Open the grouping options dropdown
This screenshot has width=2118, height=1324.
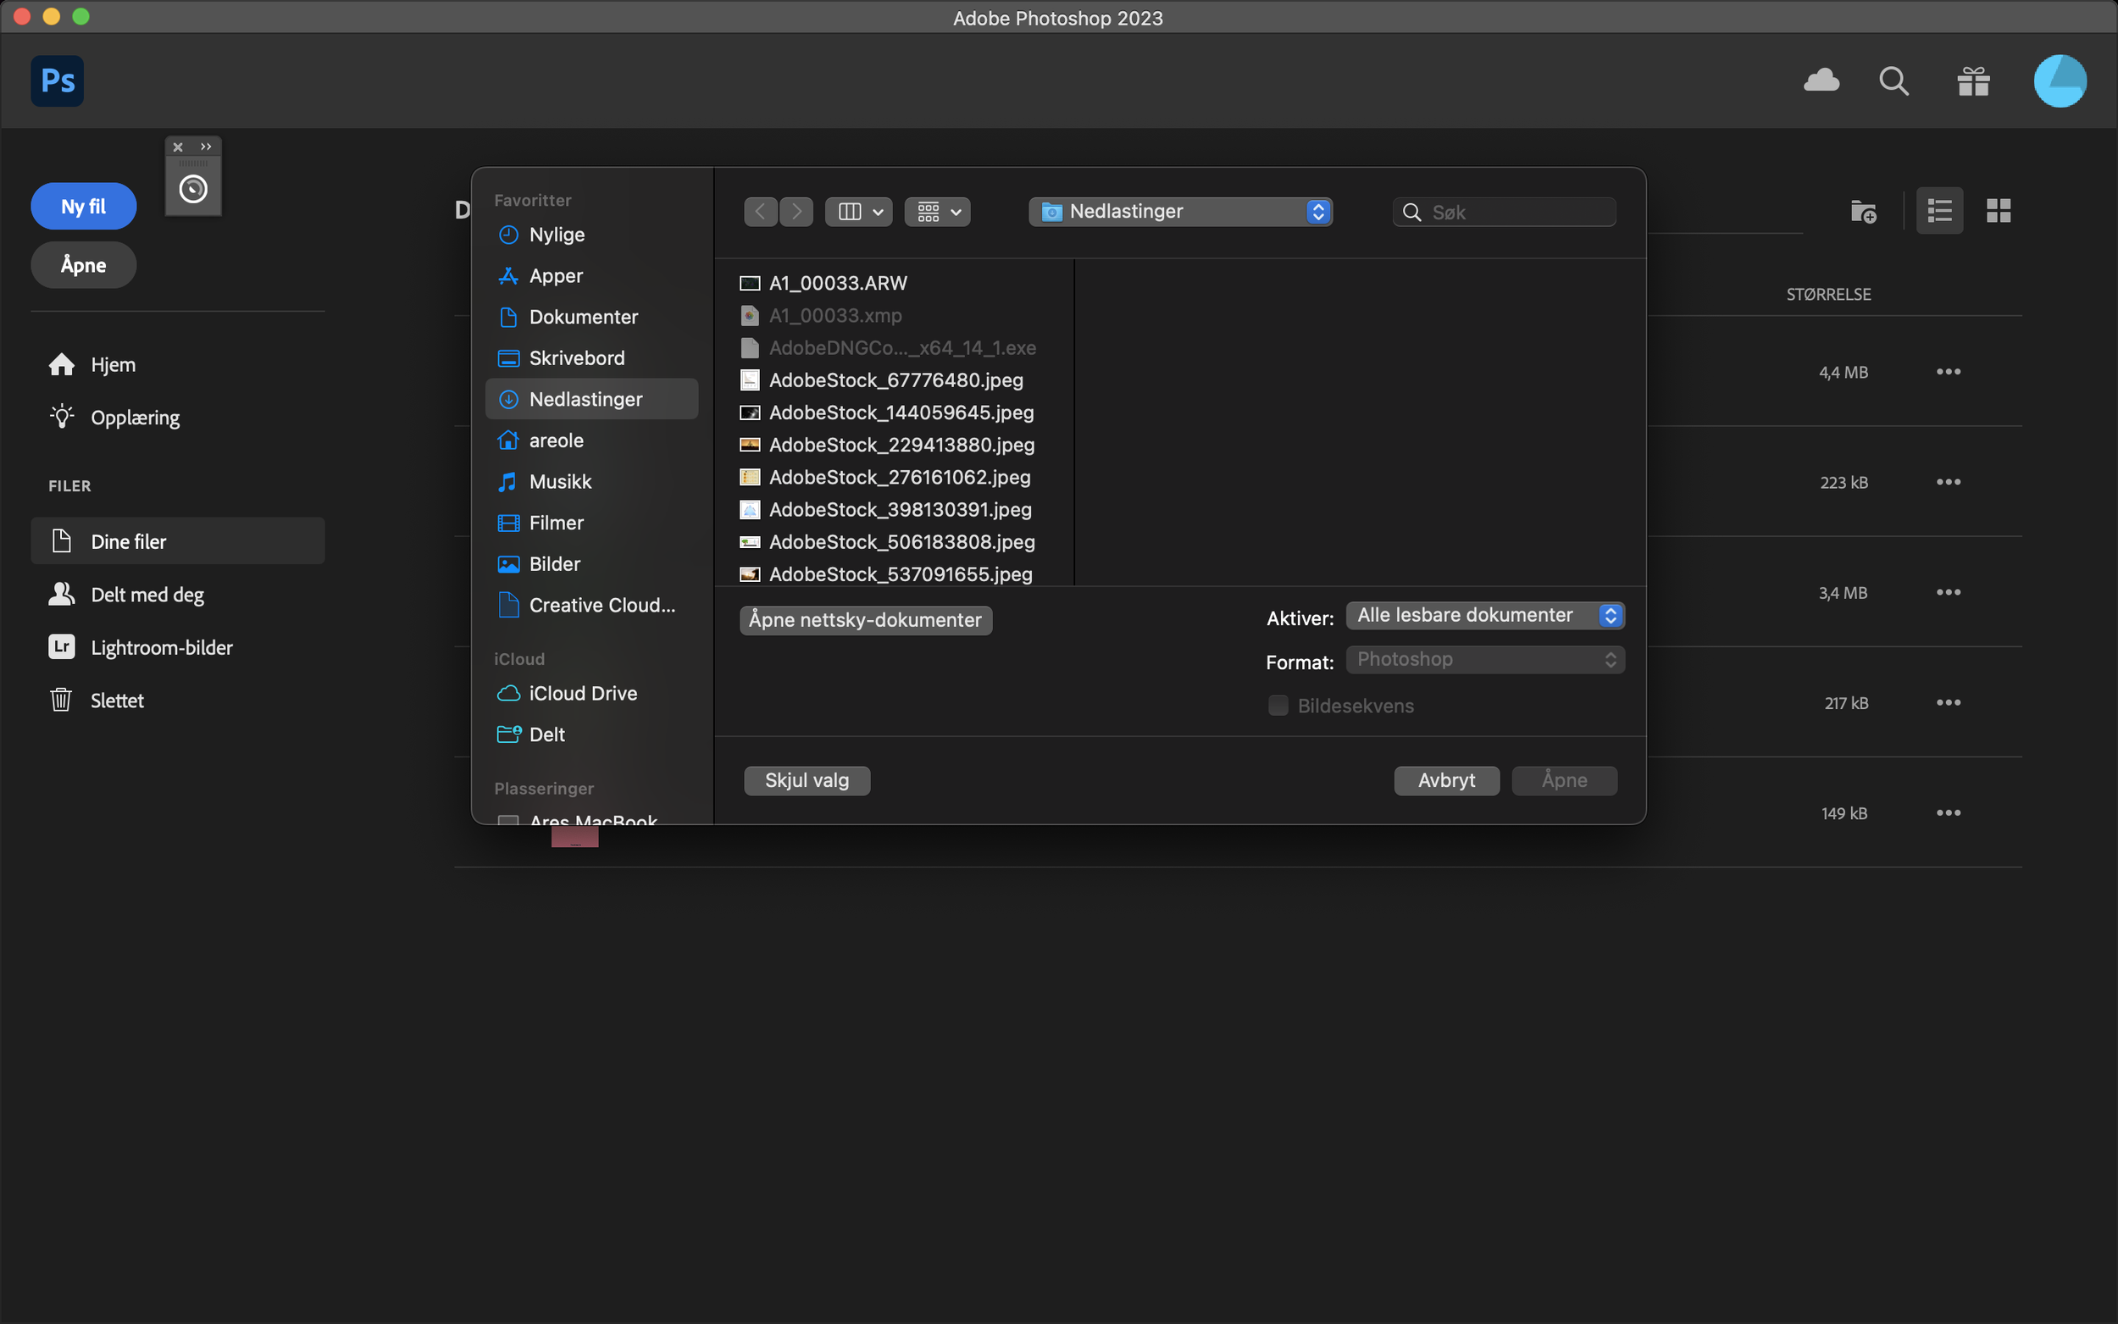(x=938, y=212)
